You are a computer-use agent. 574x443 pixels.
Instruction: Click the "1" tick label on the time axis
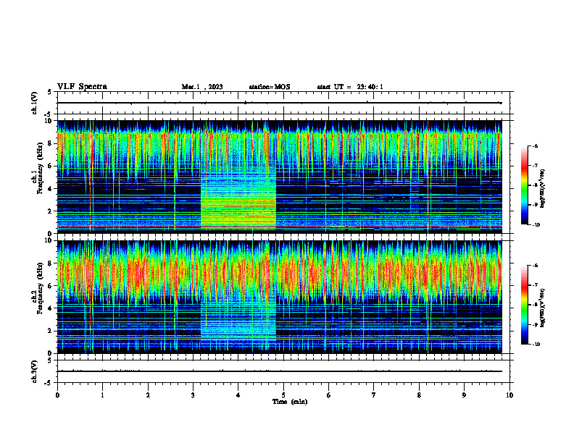point(102,395)
